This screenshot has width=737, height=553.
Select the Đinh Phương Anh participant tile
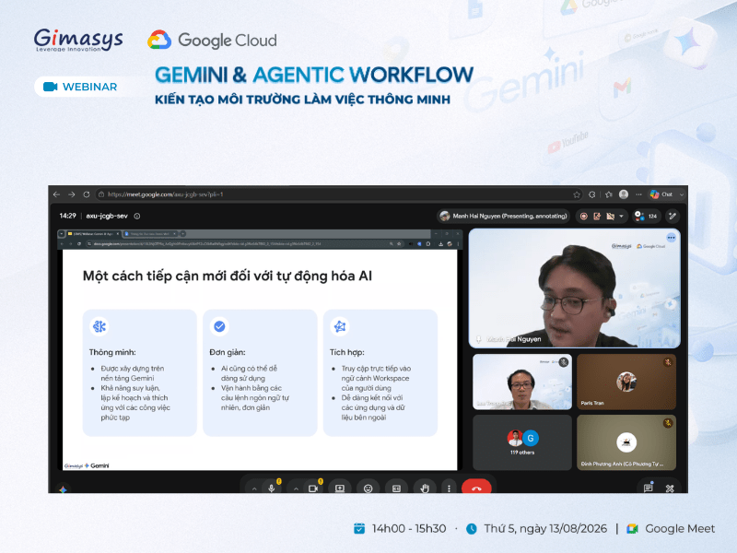[626, 442]
